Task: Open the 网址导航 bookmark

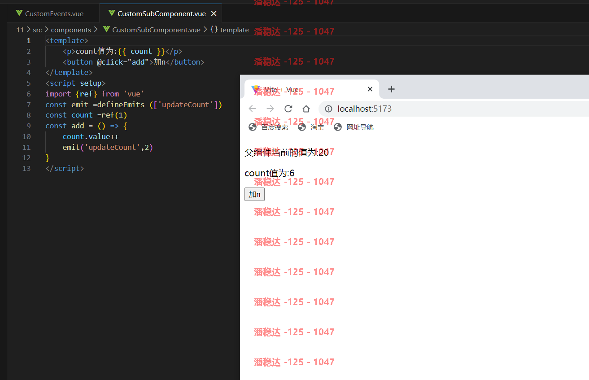Action: click(x=353, y=127)
